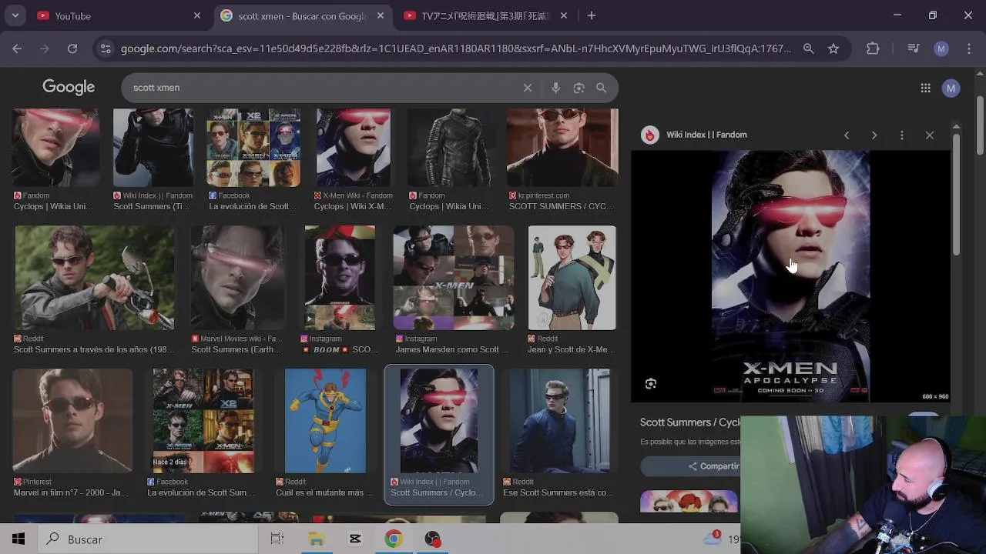Screen dimensions: 986x554
Task: Click Cyclops Wikia Uni caption first row
Action: tap(53, 206)
